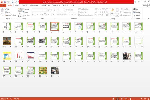Insert a New Slide
This screenshot has height=100, width=150.
[x=20, y=12]
